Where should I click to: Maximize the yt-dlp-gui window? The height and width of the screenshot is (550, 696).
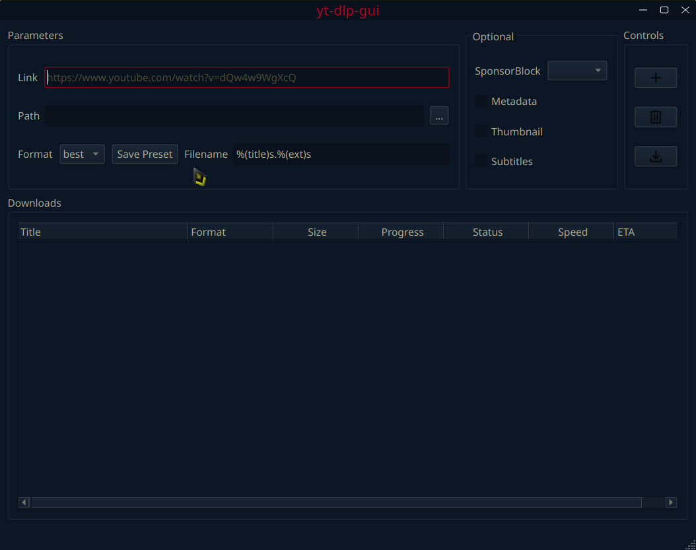coord(664,9)
